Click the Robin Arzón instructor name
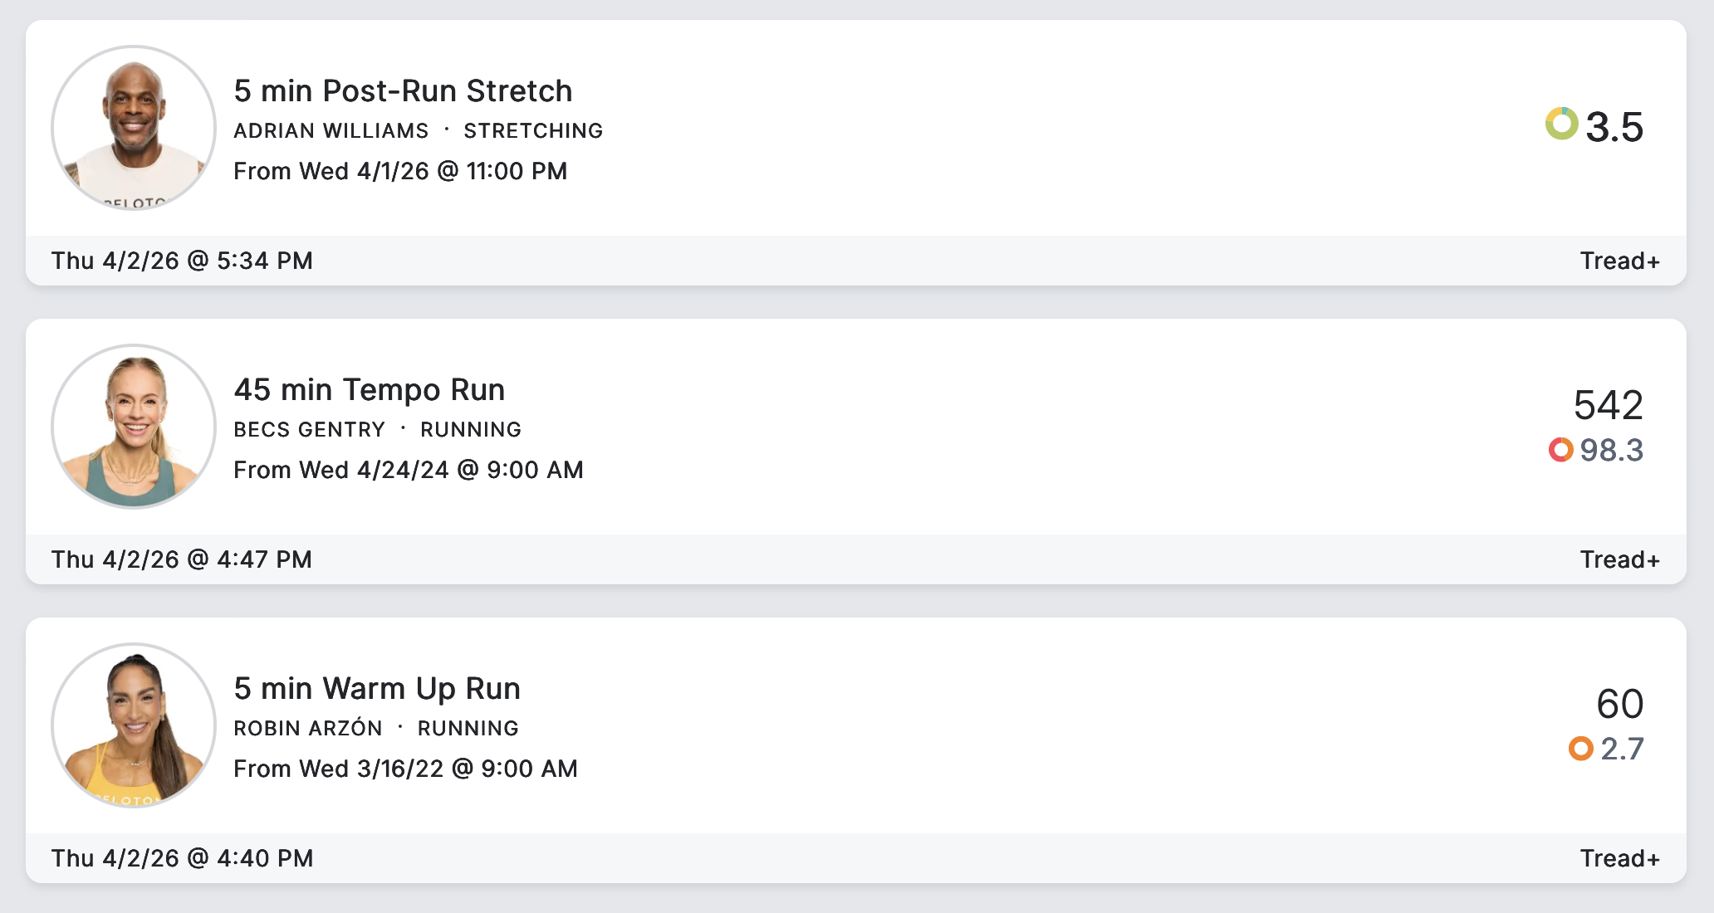 tap(307, 729)
